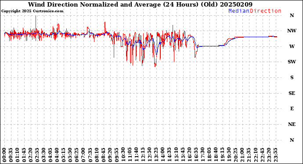Click the 11:05 time axis label
The width and height of the screenshot is (303, 164).
[x=130, y=155]
